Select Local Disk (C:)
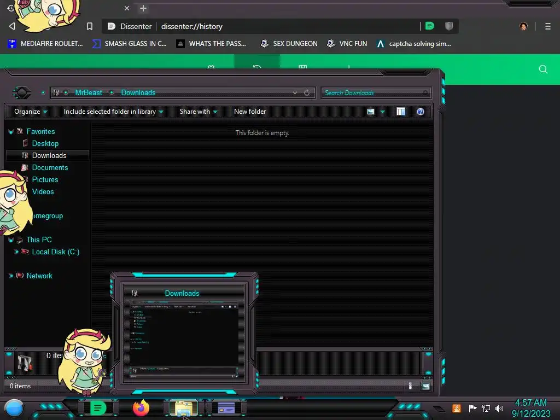Viewport: 560px width, 420px height. [56, 252]
